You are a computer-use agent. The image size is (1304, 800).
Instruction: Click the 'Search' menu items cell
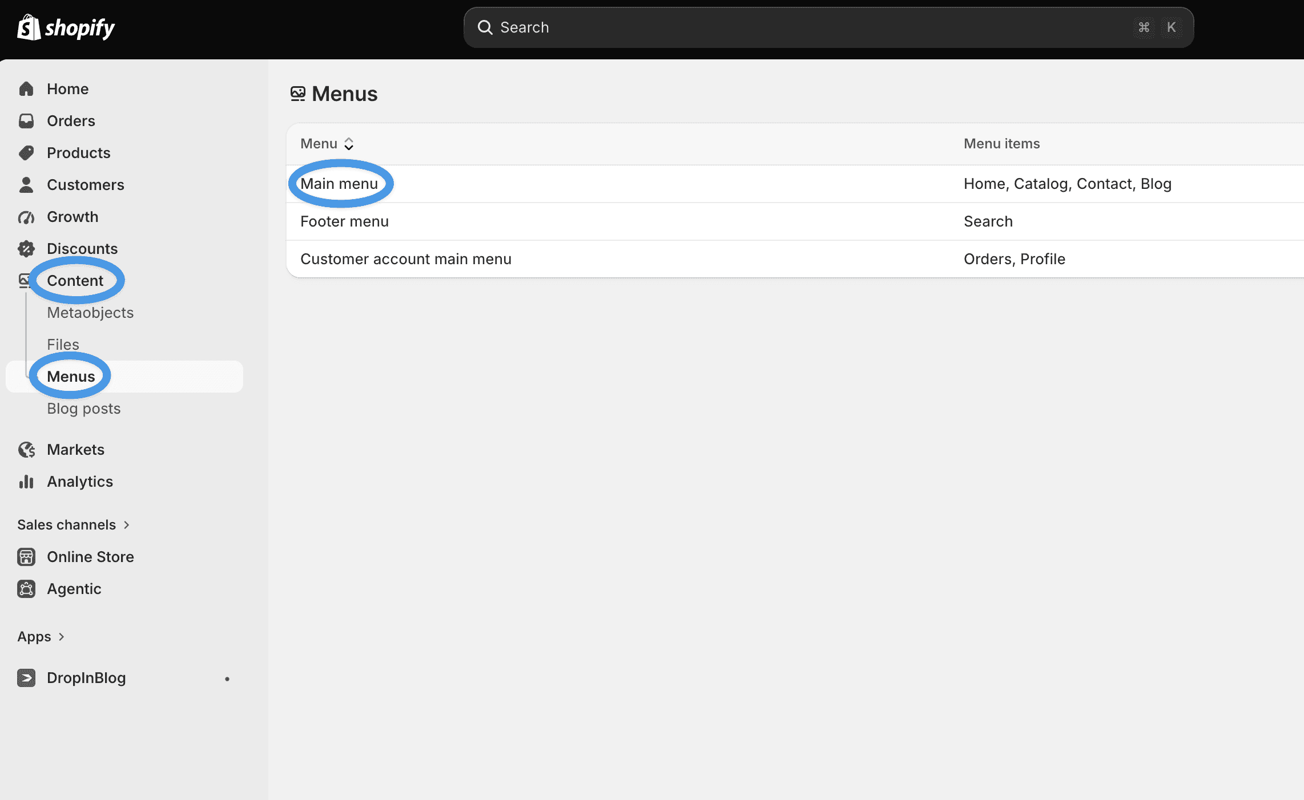pyautogui.click(x=988, y=221)
